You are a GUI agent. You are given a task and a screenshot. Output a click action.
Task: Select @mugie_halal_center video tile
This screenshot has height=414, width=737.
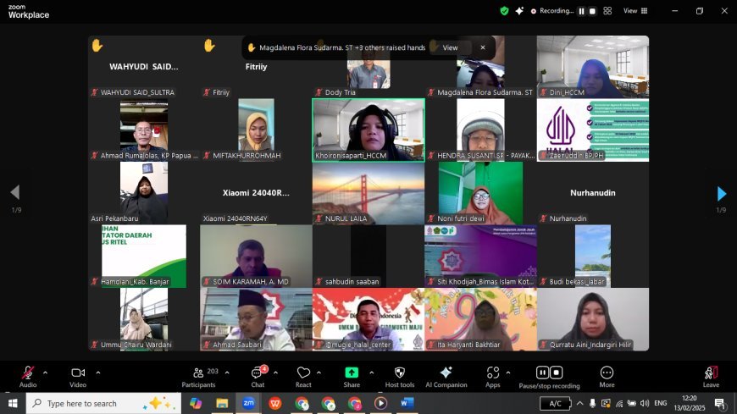pyautogui.click(x=368, y=319)
